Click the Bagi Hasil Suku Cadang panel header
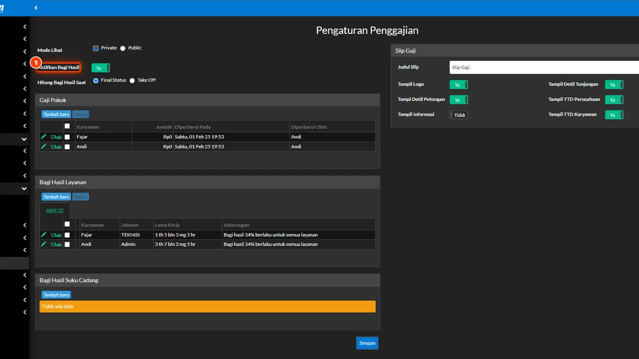Image resolution: width=639 pixels, height=359 pixels. pos(208,280)
